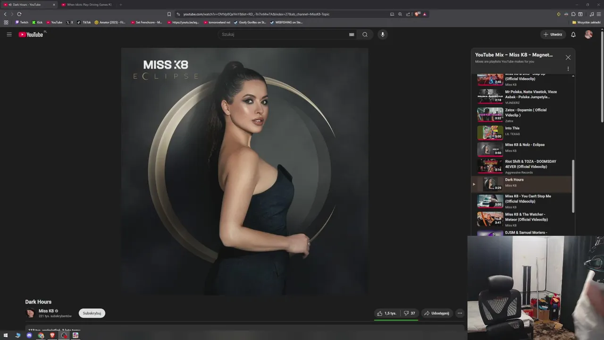Open the on-screen keyboard icon in search box
Viewport: 604px width, 340px height.
click(352, 34)
